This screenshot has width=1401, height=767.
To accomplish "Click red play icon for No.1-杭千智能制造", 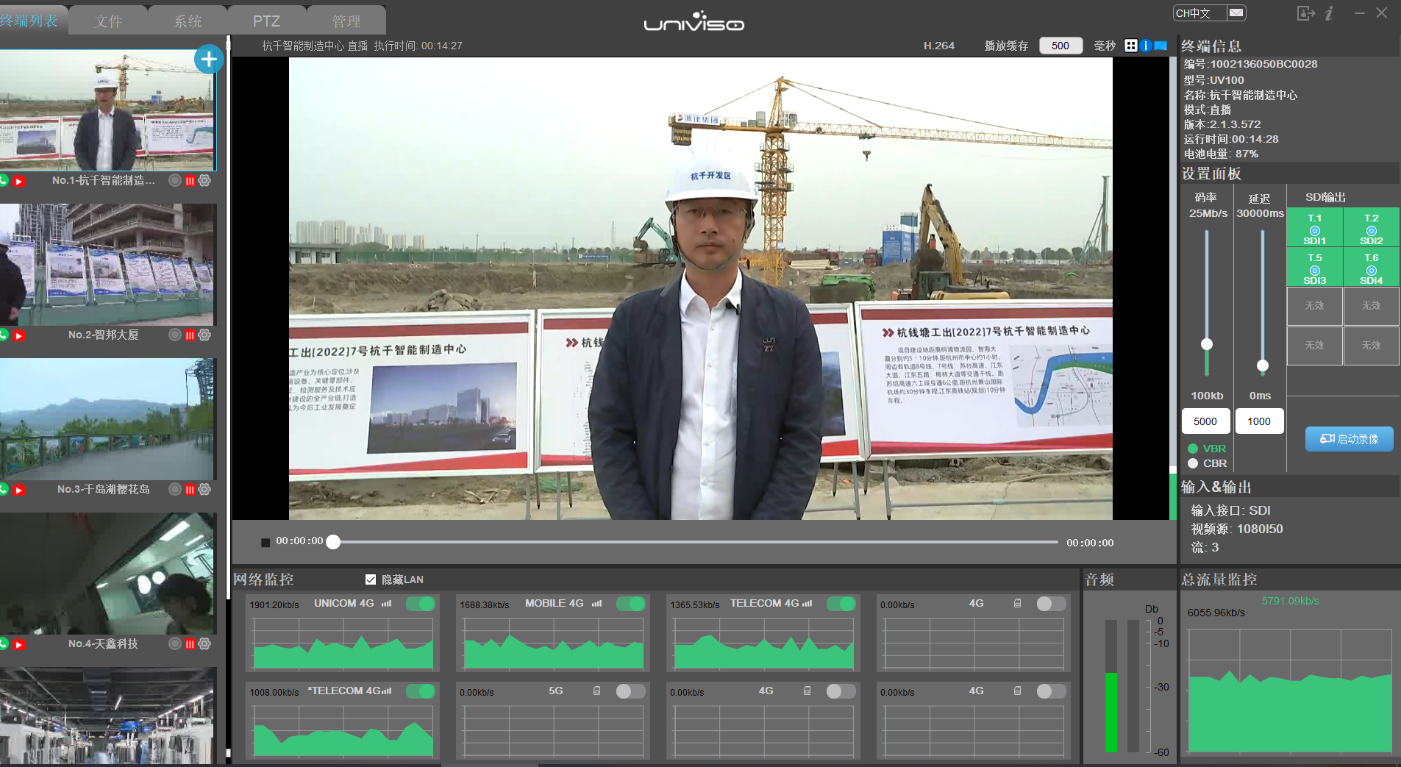I will point(19,181).
